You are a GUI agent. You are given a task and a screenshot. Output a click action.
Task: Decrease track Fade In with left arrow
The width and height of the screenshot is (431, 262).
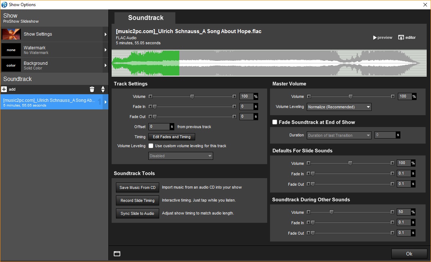click(151, 107)
